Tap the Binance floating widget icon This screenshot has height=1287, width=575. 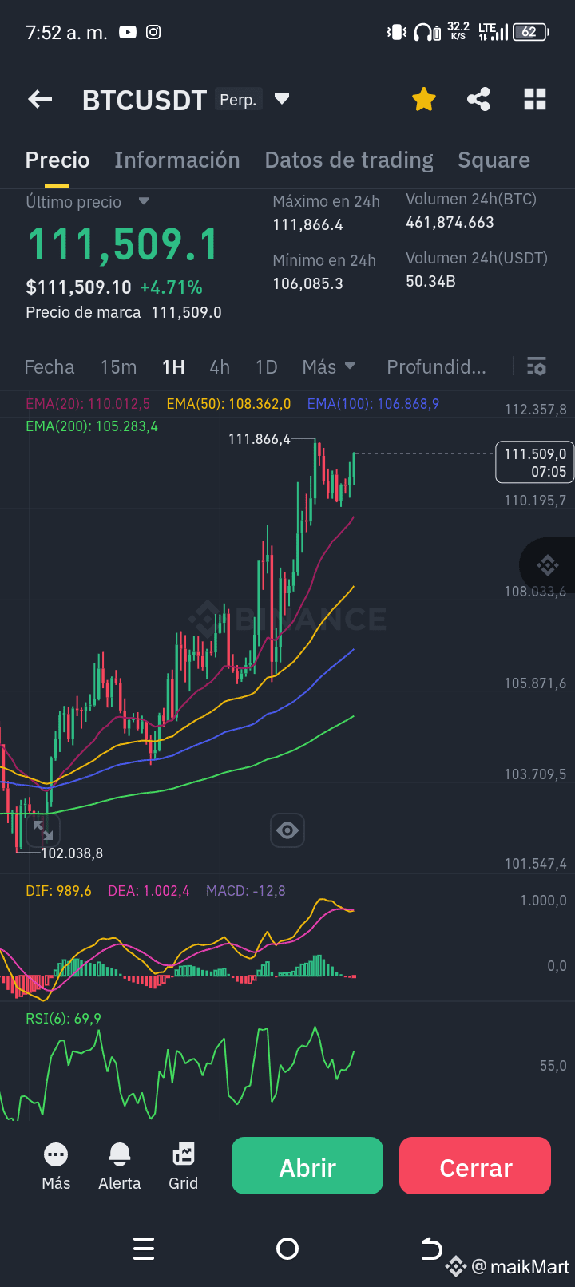[548, 566]
